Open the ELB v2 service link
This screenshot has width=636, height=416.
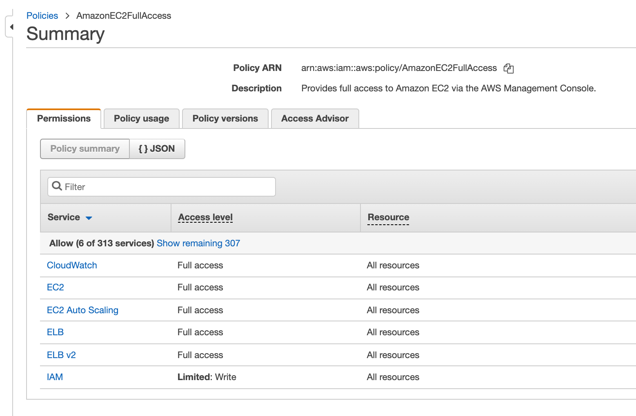point(61,355)
